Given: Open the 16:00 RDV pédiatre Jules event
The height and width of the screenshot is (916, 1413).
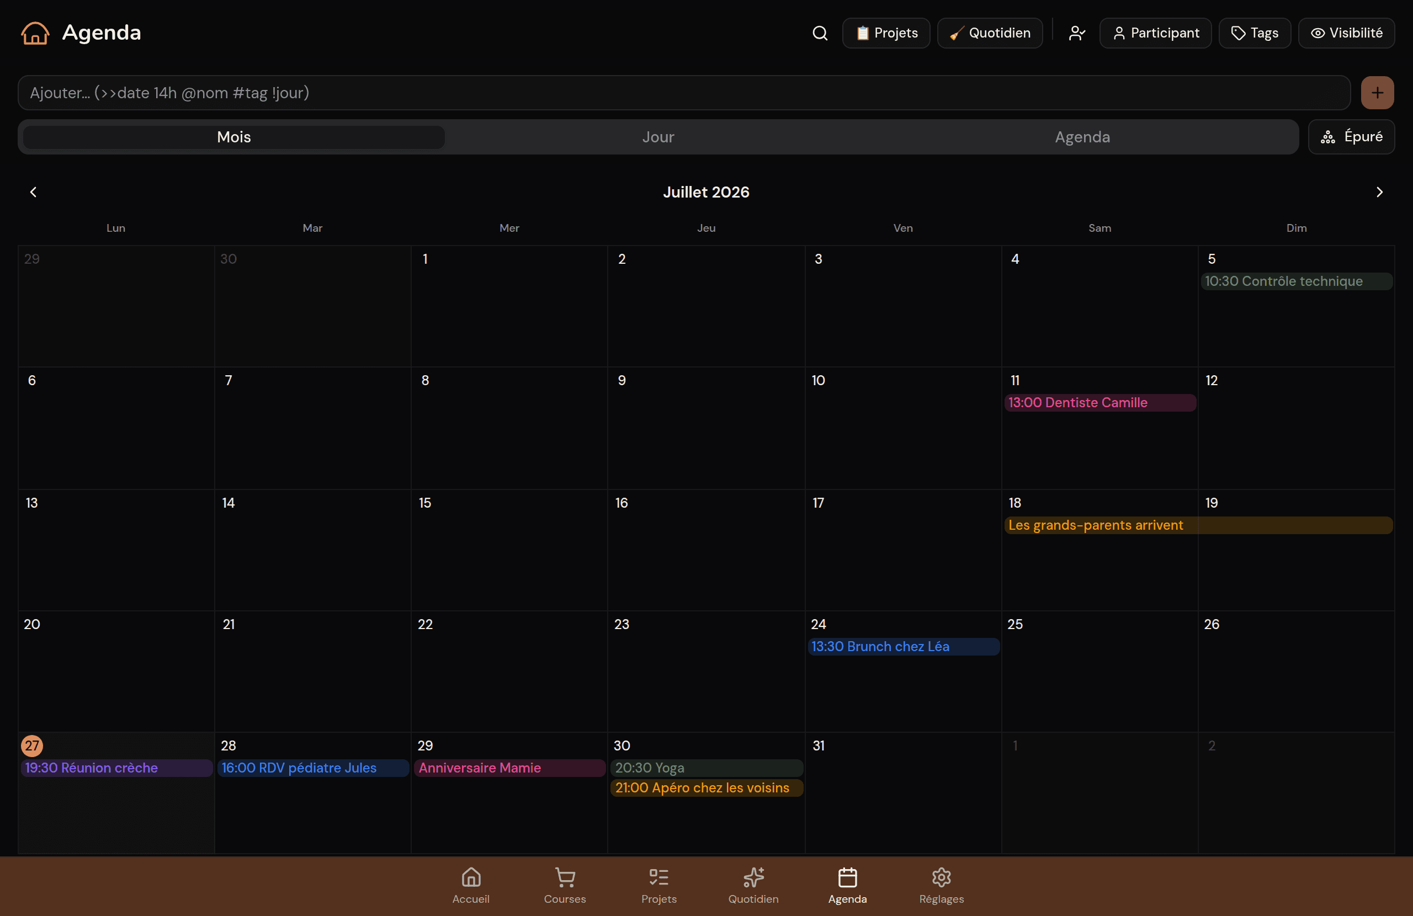Looking at the screenshot, I should pyautogui.click(x=313, y=768).
